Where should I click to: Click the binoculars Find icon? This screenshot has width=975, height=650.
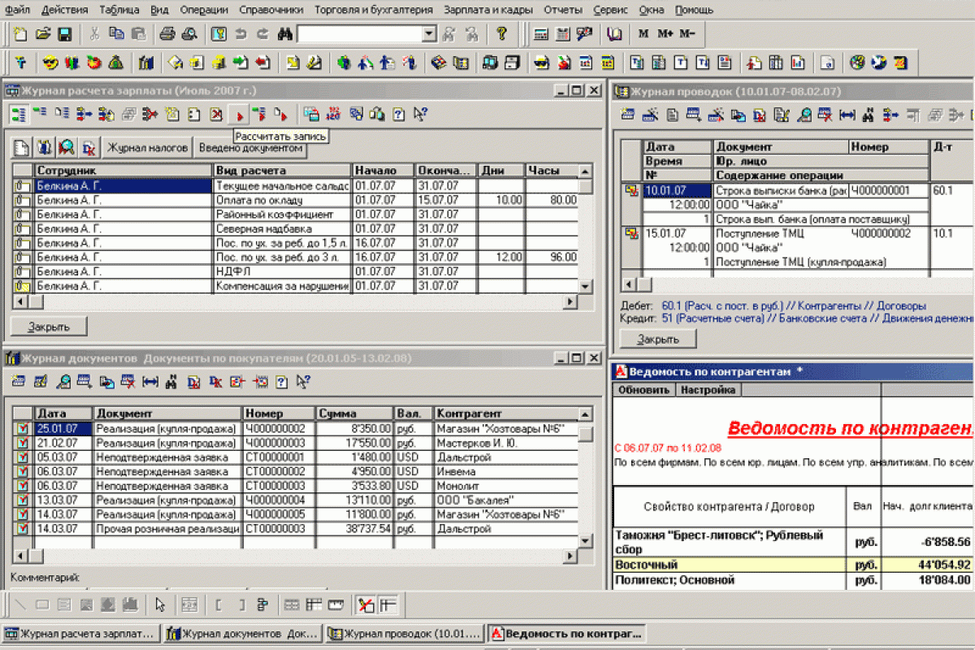(x=284, y=34)
